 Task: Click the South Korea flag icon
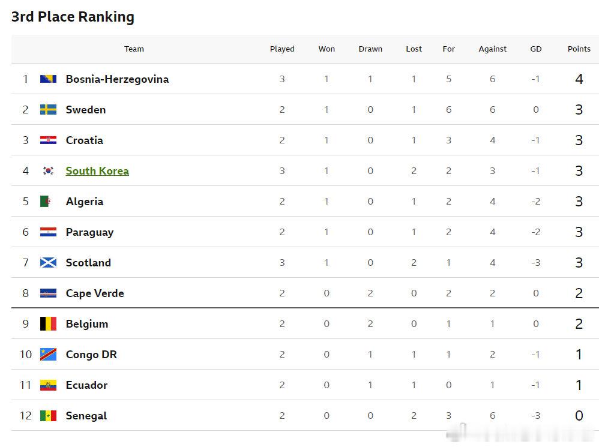48,170
